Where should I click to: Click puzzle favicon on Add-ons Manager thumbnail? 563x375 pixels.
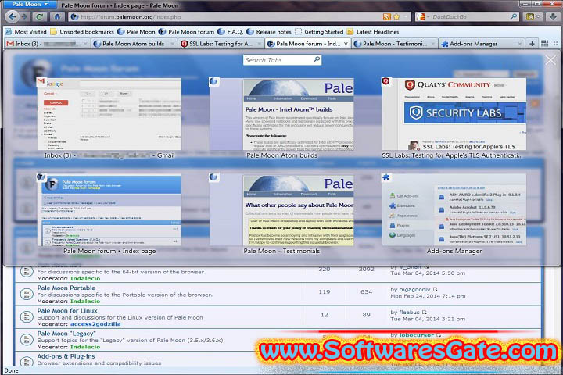click(386, 177)
